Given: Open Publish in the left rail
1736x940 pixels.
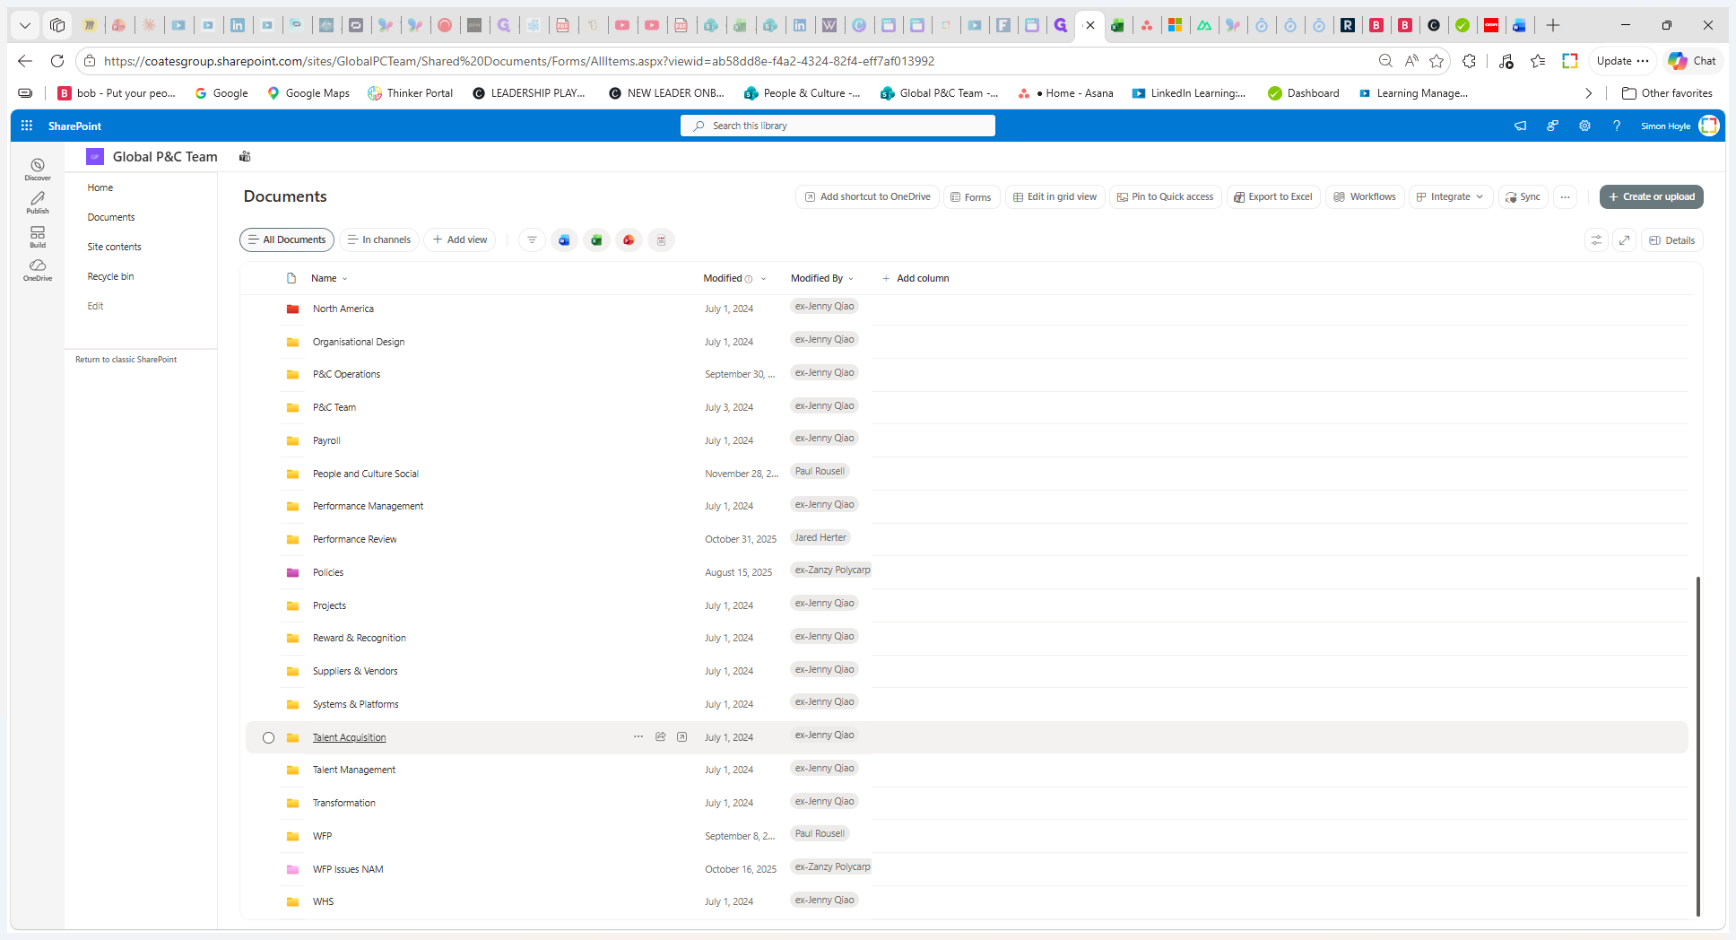Looking at the screenshot, I should tap(38, 203).
